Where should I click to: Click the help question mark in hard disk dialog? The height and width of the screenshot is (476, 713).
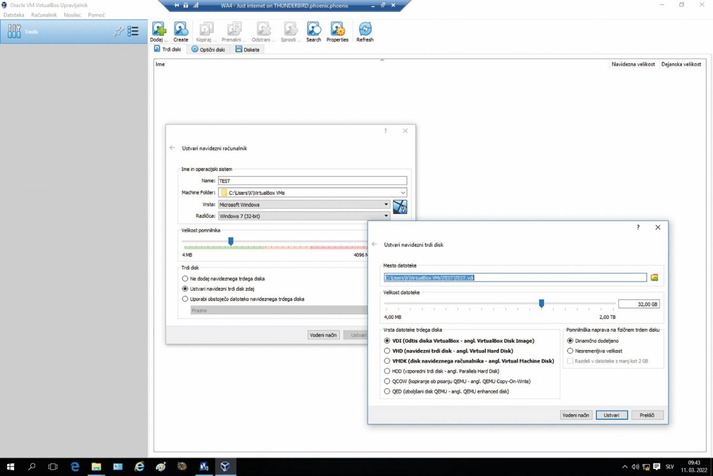(x=638, y=227)
